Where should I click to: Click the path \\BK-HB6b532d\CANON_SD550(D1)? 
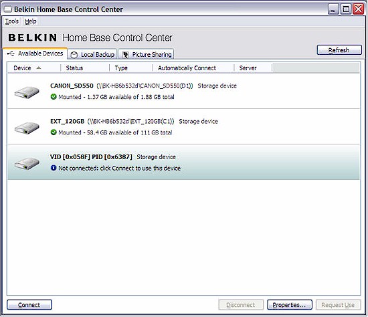[145, 86]
